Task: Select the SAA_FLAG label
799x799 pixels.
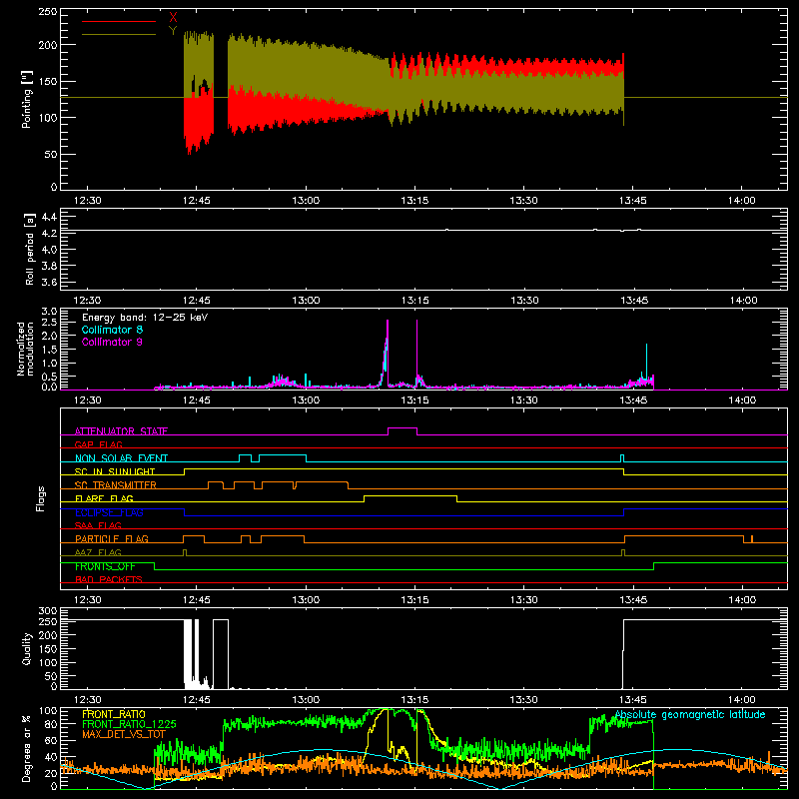Action: tap(98, 525)
